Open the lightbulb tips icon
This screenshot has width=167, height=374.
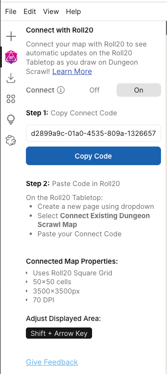11,120
